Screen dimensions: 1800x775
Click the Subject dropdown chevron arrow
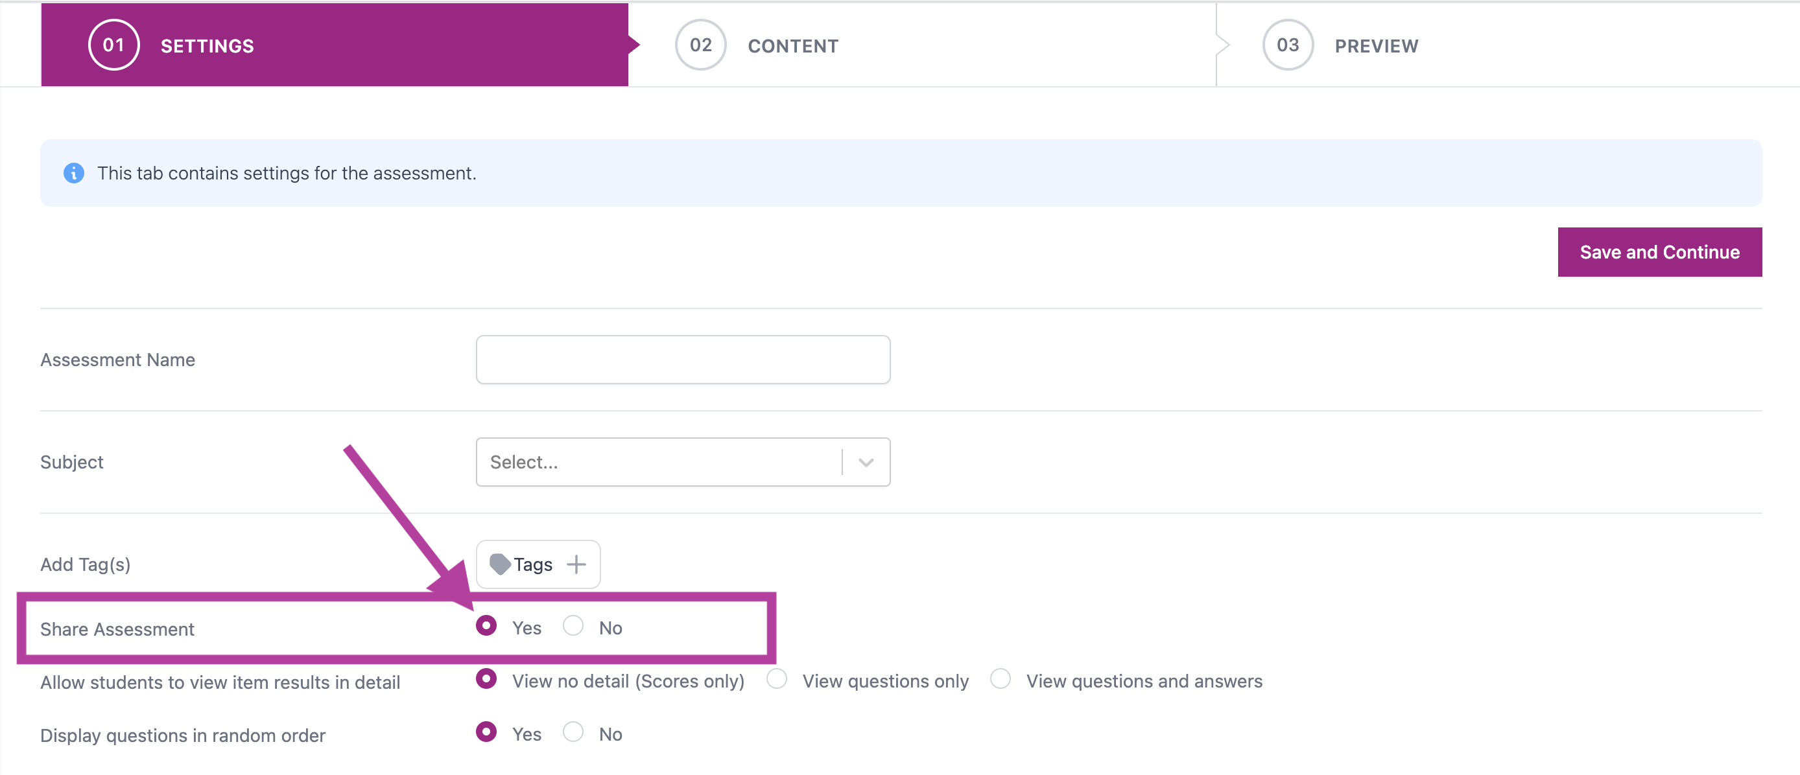pos(866,462)
